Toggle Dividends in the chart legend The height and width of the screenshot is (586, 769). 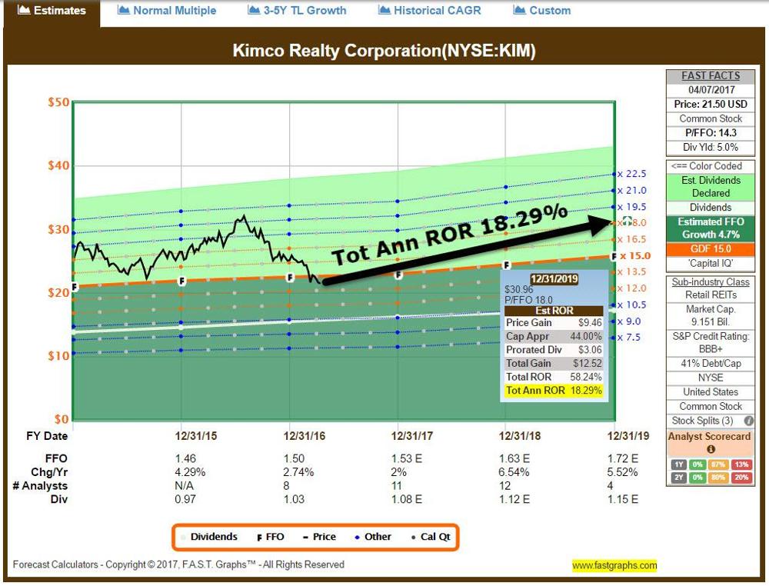[209, 537]
